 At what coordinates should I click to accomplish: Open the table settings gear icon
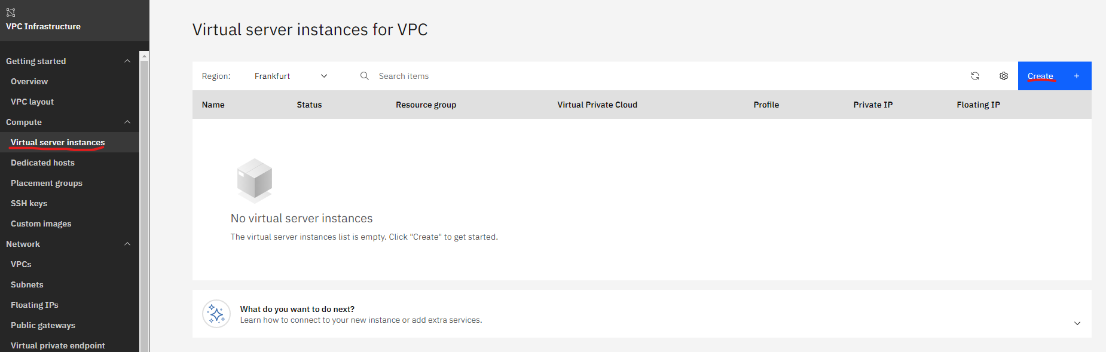click(x=1004, y=76)
